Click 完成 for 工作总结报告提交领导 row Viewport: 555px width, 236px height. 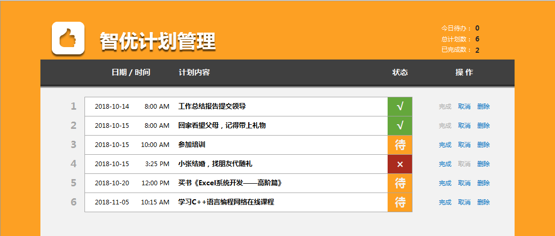coord(445,106)
